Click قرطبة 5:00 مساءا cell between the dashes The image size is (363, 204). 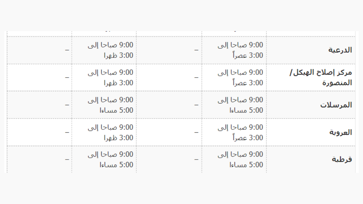point(110,159)
